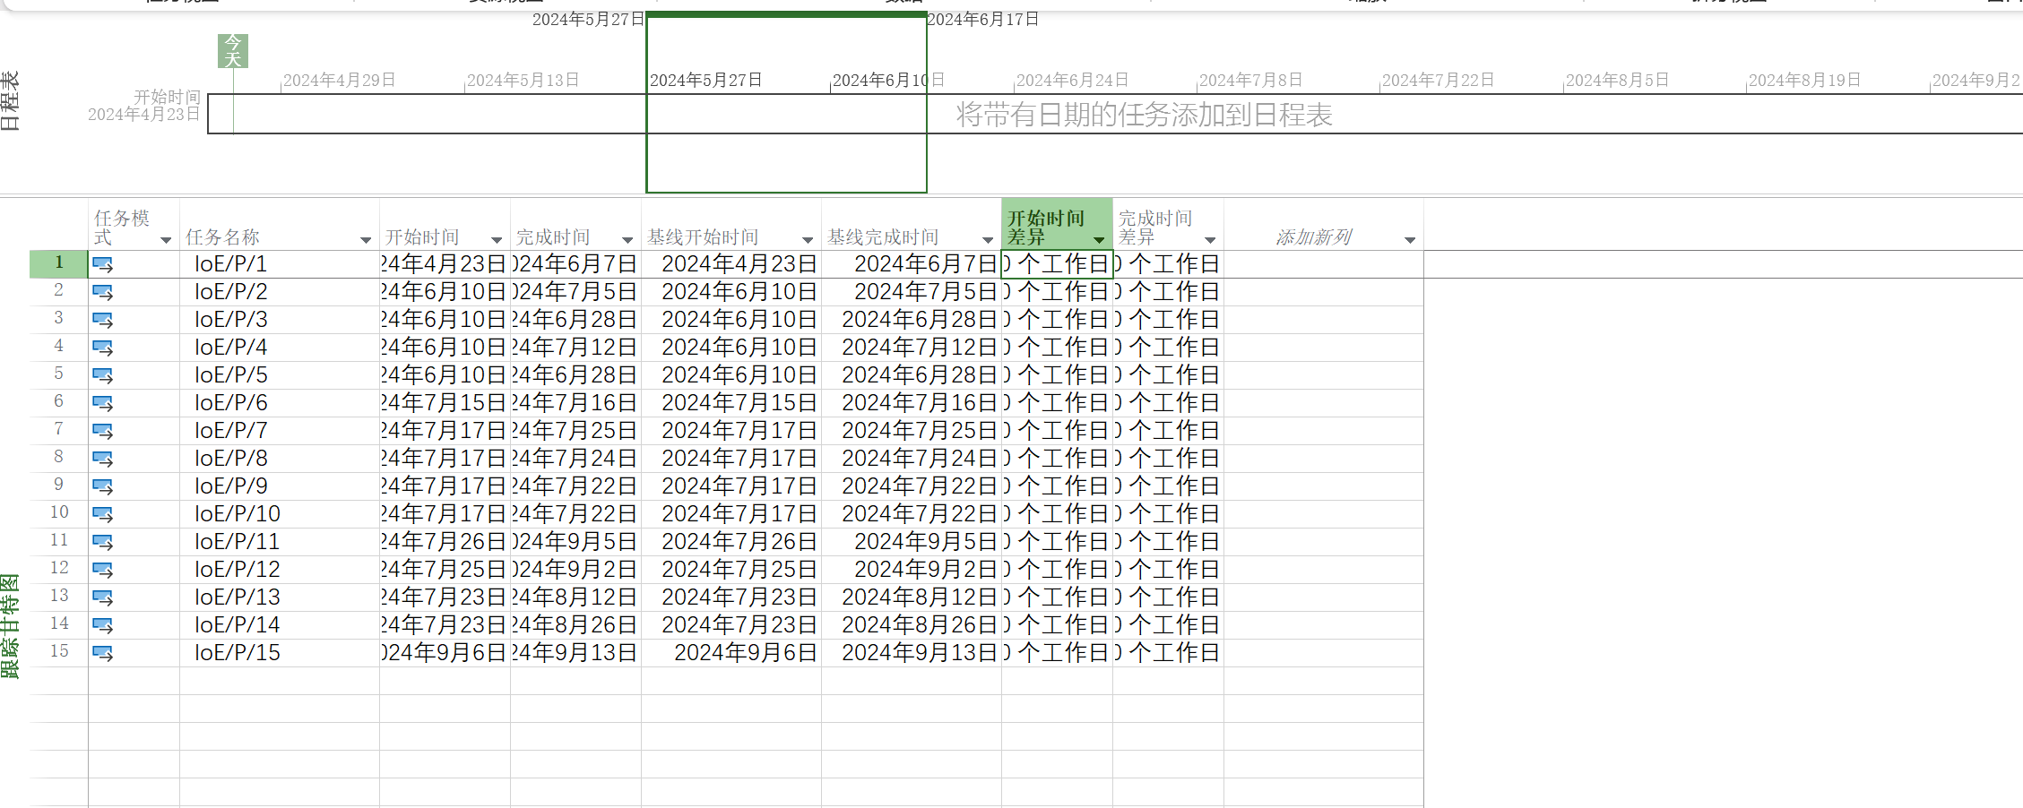The width and height of the screenshot is (2023, 808).
Task: Click start time cell of IoE/P/9
Action: tap(445, 486)
